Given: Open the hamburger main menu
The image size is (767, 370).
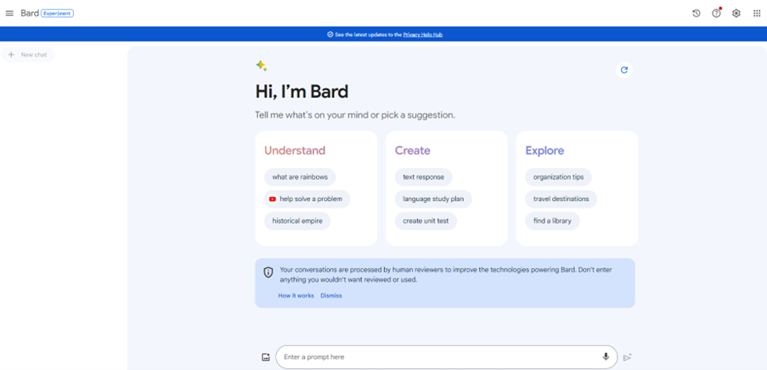Looking at the screenshot, I should pos(9,14).
